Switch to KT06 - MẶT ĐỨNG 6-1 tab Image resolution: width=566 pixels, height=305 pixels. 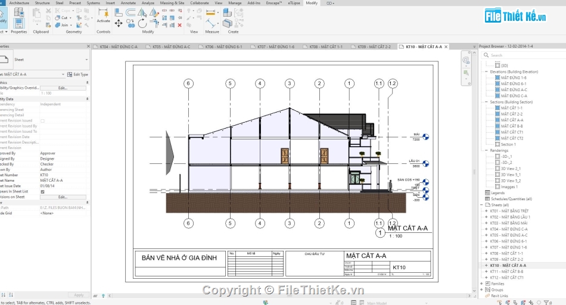[223, 47]
